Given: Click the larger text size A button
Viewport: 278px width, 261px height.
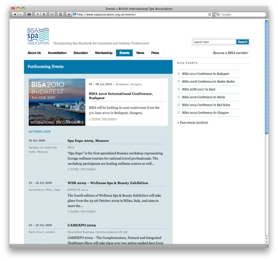Looking at the screenshot, I should 44,14.
